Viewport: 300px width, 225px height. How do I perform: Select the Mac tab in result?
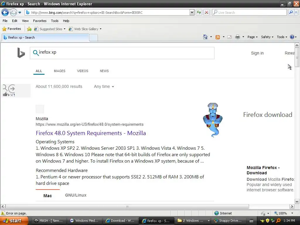48,195
